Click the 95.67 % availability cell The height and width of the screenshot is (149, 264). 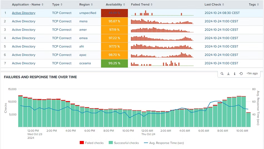pyautogui.click(x=114, y=21)
